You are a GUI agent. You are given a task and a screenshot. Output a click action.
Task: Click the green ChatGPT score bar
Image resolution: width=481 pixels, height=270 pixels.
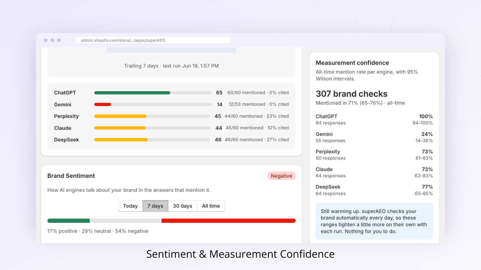tap(132, 93)
